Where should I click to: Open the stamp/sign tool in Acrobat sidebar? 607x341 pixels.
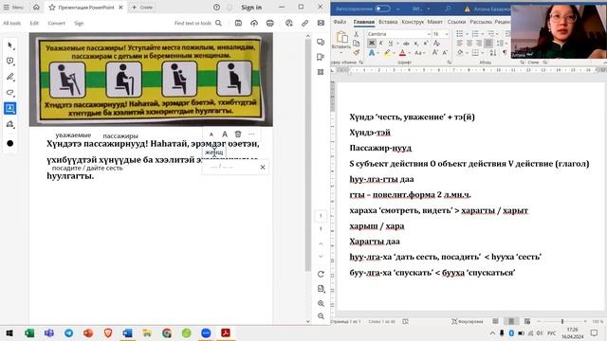tap(10, 124)
